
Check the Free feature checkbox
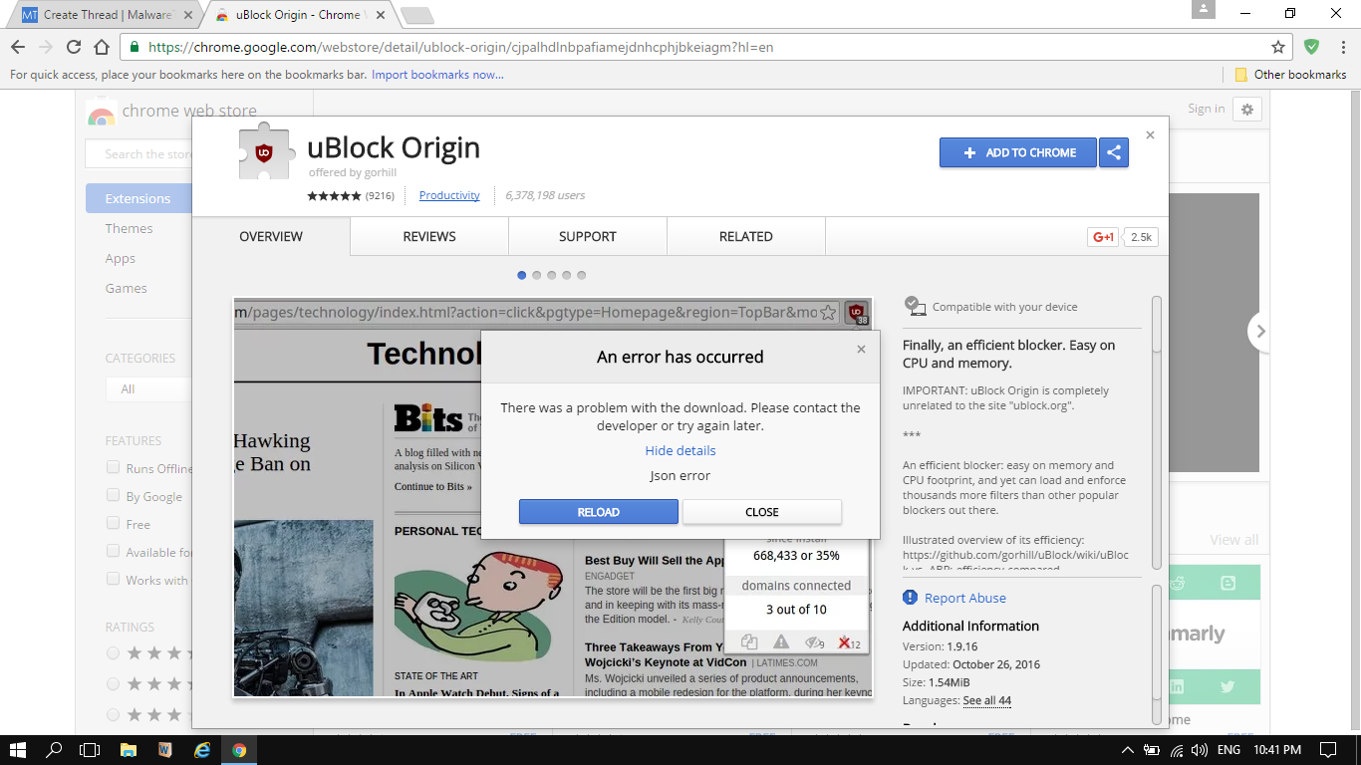tap(113, 524)
